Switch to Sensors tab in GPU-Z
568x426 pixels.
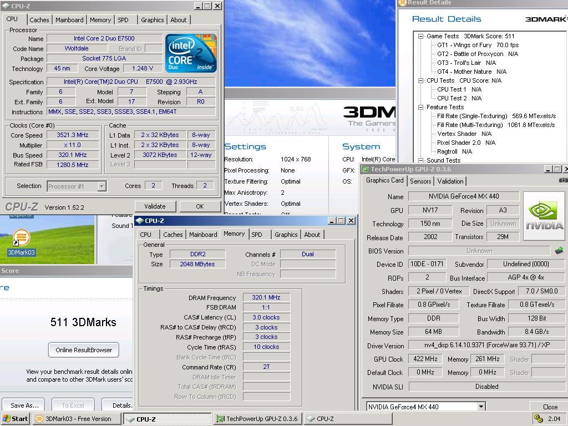tap(420, 181)
